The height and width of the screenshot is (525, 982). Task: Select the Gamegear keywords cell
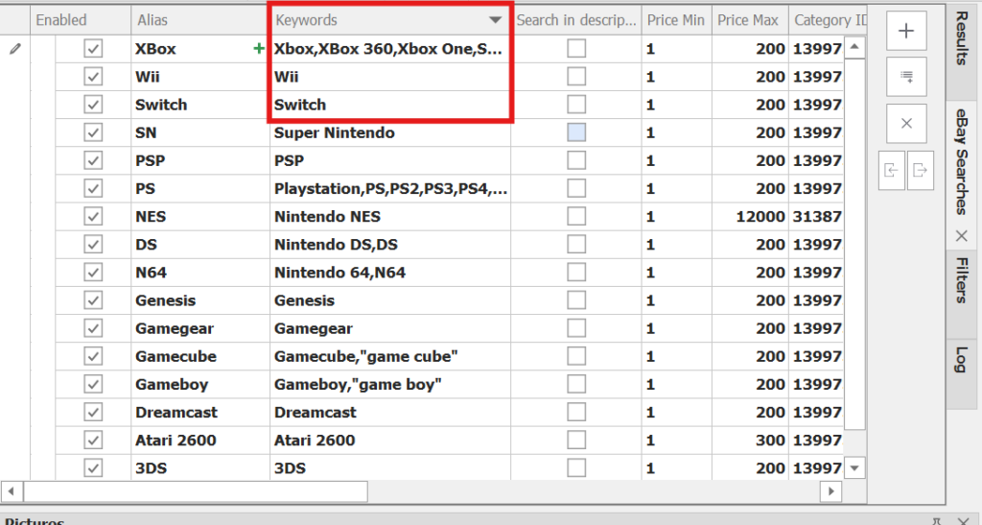click(x=390, y=328)
